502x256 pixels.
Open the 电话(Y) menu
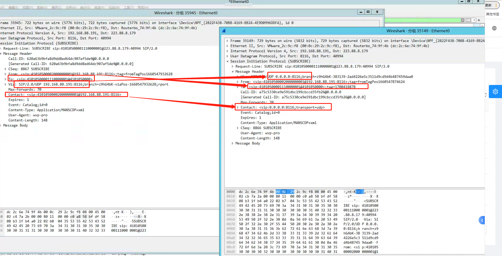99,7
